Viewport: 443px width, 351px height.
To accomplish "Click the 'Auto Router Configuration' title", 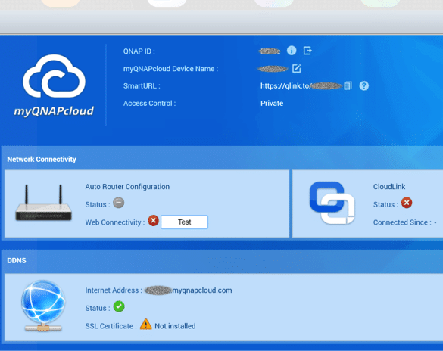I will 127,187.
